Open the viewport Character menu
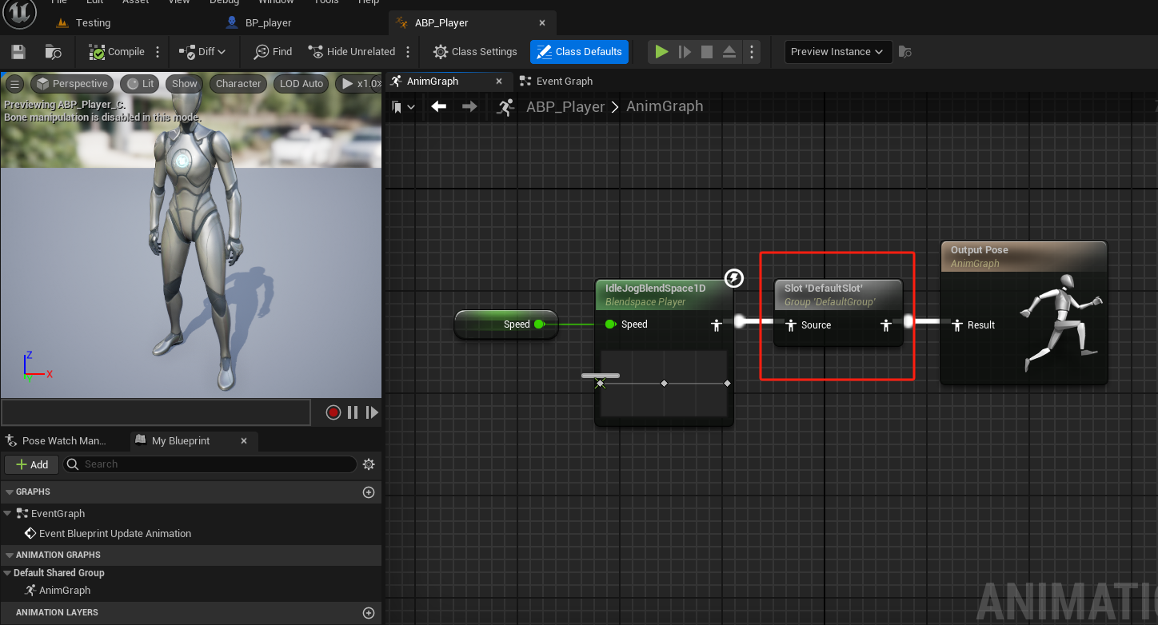 pyautogui.click(x=238, y=84)
